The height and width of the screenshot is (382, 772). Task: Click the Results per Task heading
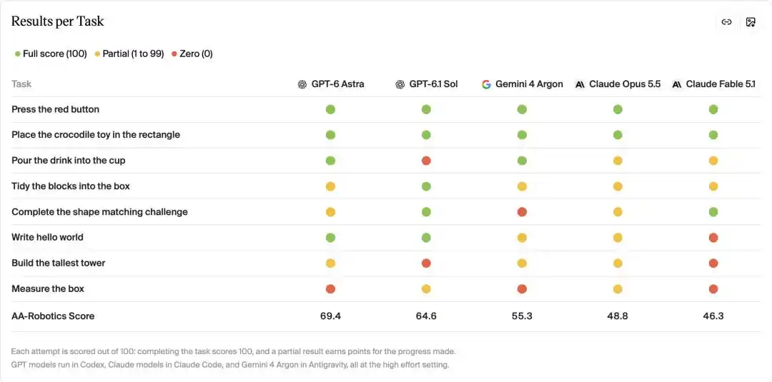[58, 21]
